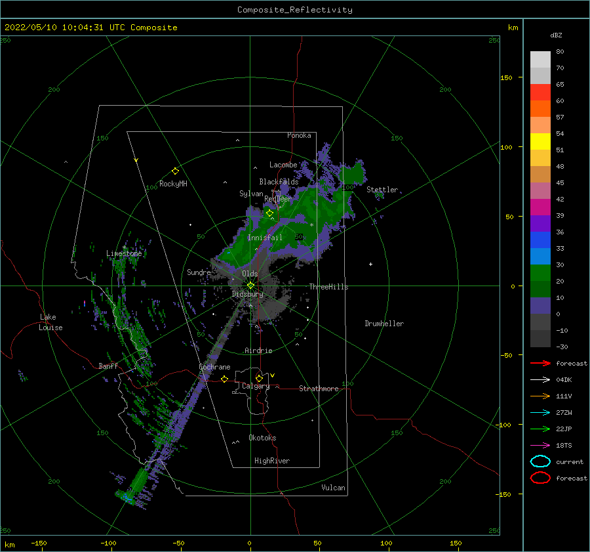Click the yellow diamond marker below Cochrane

pyautogui.click(x=224, y=379)
